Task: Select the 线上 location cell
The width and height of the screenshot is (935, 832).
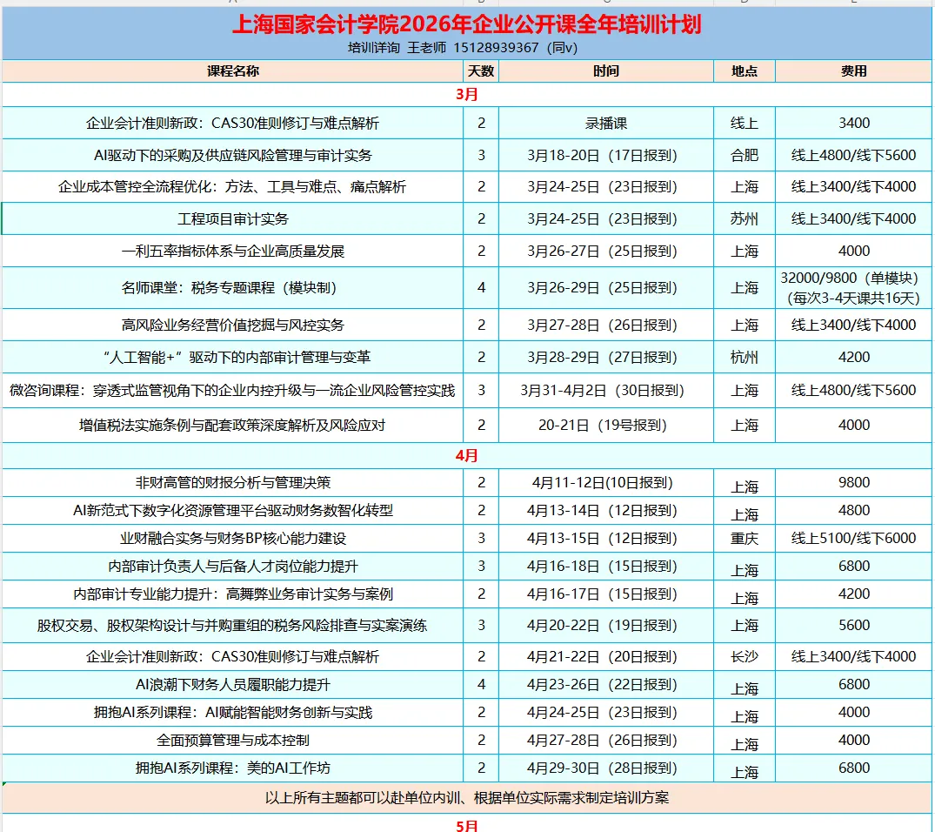Action: [x=745, y=123]
